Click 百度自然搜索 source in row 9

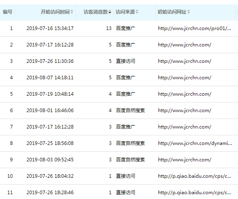[130, 159]
